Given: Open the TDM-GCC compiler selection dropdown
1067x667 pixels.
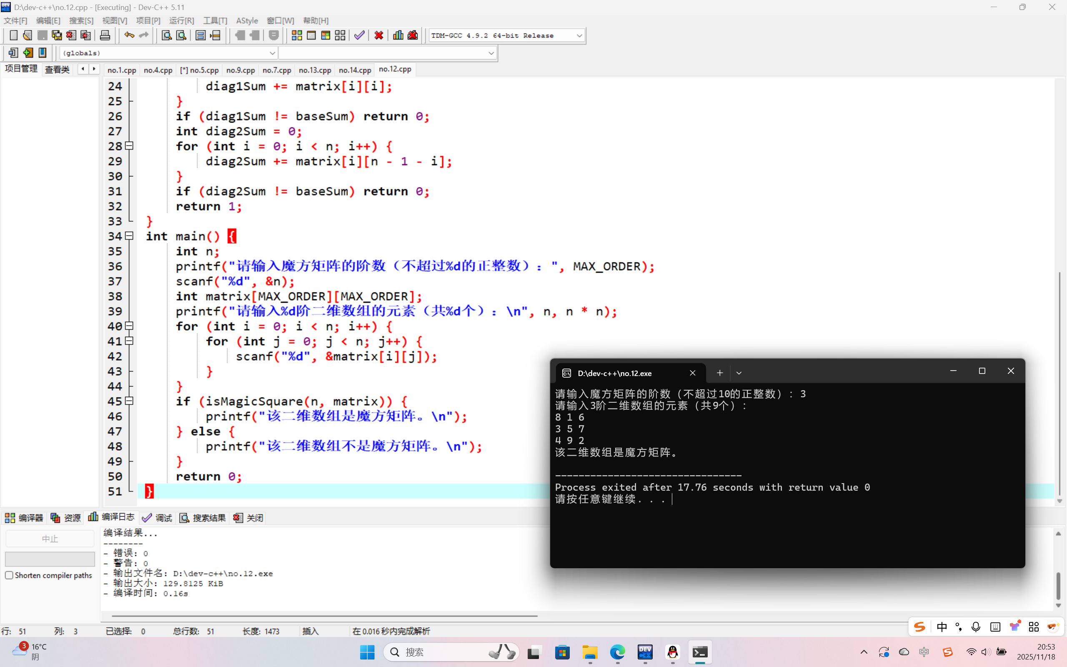Looking at the screenshot, I should 579,35.
